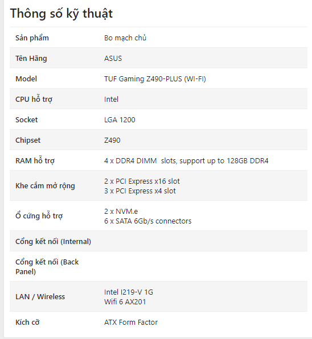The height and width of the screenshot is (339, 312).
Task: Click the '3 x PCI Express x4 slot' line
Action: [x=140, y=191]
